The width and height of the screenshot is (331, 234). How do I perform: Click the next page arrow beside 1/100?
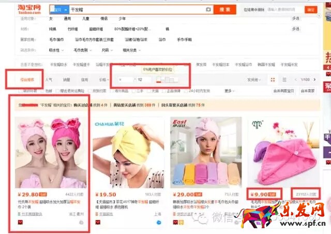point(315,80)
